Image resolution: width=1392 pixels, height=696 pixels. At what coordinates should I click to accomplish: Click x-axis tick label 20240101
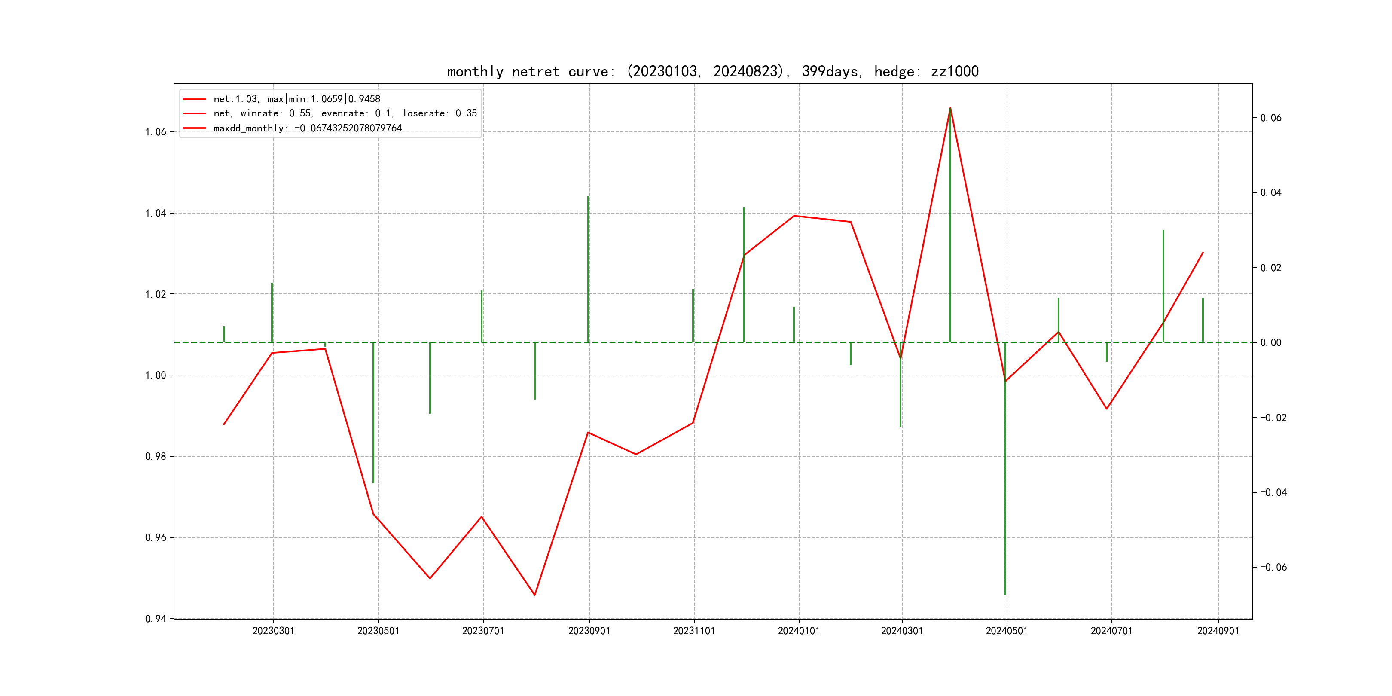pyautogui.click(x=799, y=631)
